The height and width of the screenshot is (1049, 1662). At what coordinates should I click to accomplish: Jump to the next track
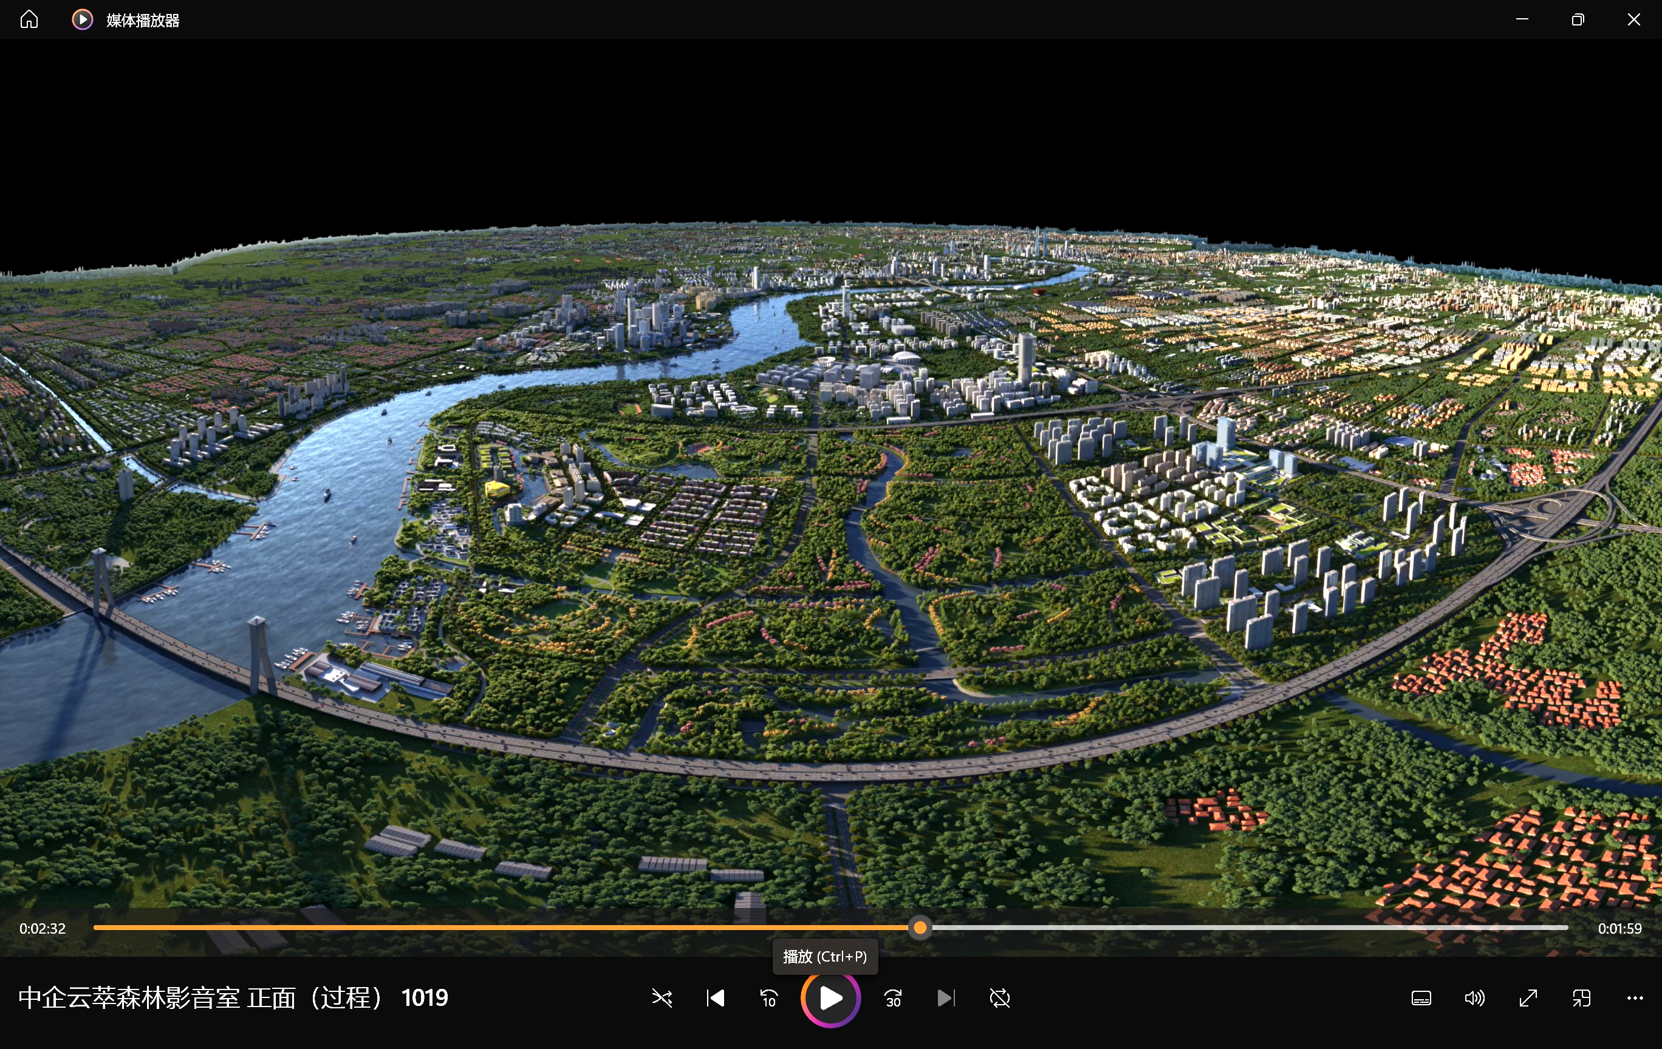click(946, 997)
